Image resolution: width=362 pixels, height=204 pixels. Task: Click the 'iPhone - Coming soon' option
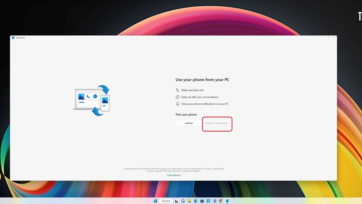click(217, 123)
